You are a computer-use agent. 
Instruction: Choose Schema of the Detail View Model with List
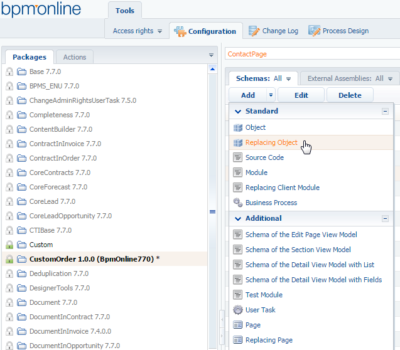311,265
